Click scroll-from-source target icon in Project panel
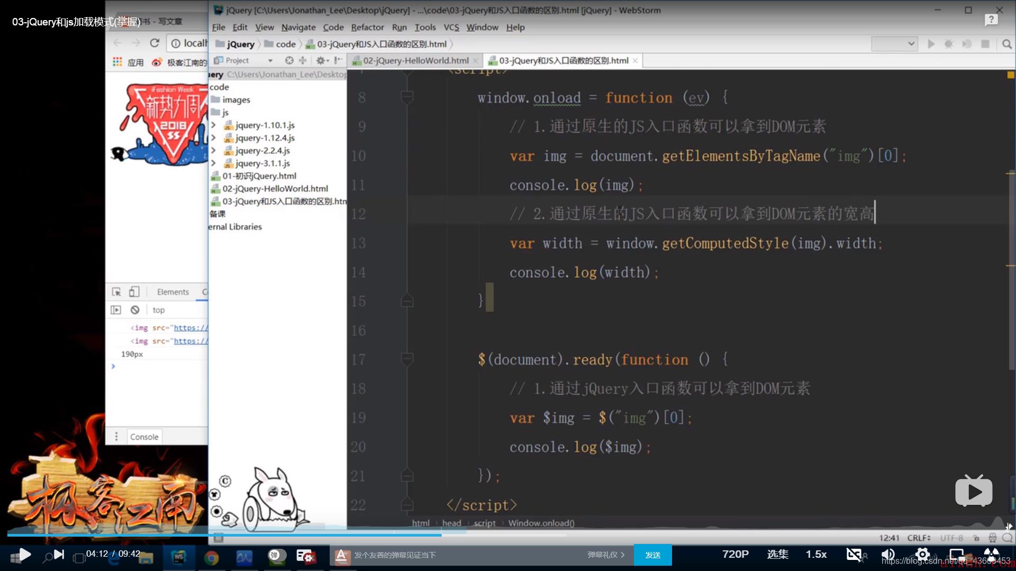This screenshot has width=1016, height=571. (x=289, y=60)
